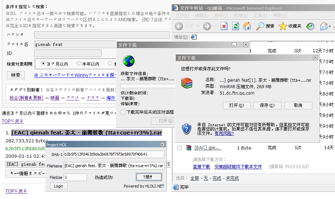The width and height of the screenshot is (335, 199).
Task: Click the ID input field
Action: (68, 53)
